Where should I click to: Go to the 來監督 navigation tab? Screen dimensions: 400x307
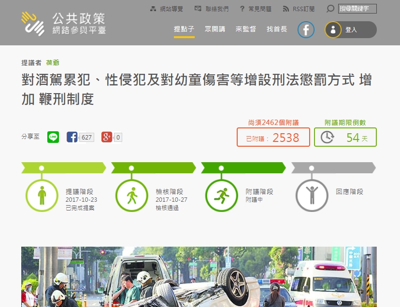click(246, 29)
